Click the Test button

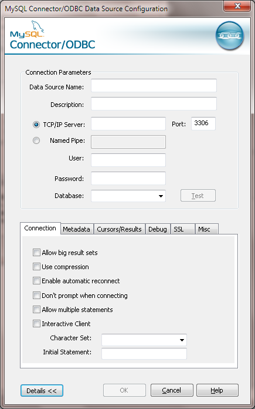click(x=198, y=196)
